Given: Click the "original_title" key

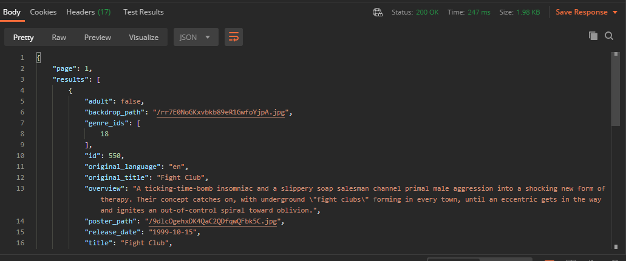Looking at the screenshot, I should point(117,177).
